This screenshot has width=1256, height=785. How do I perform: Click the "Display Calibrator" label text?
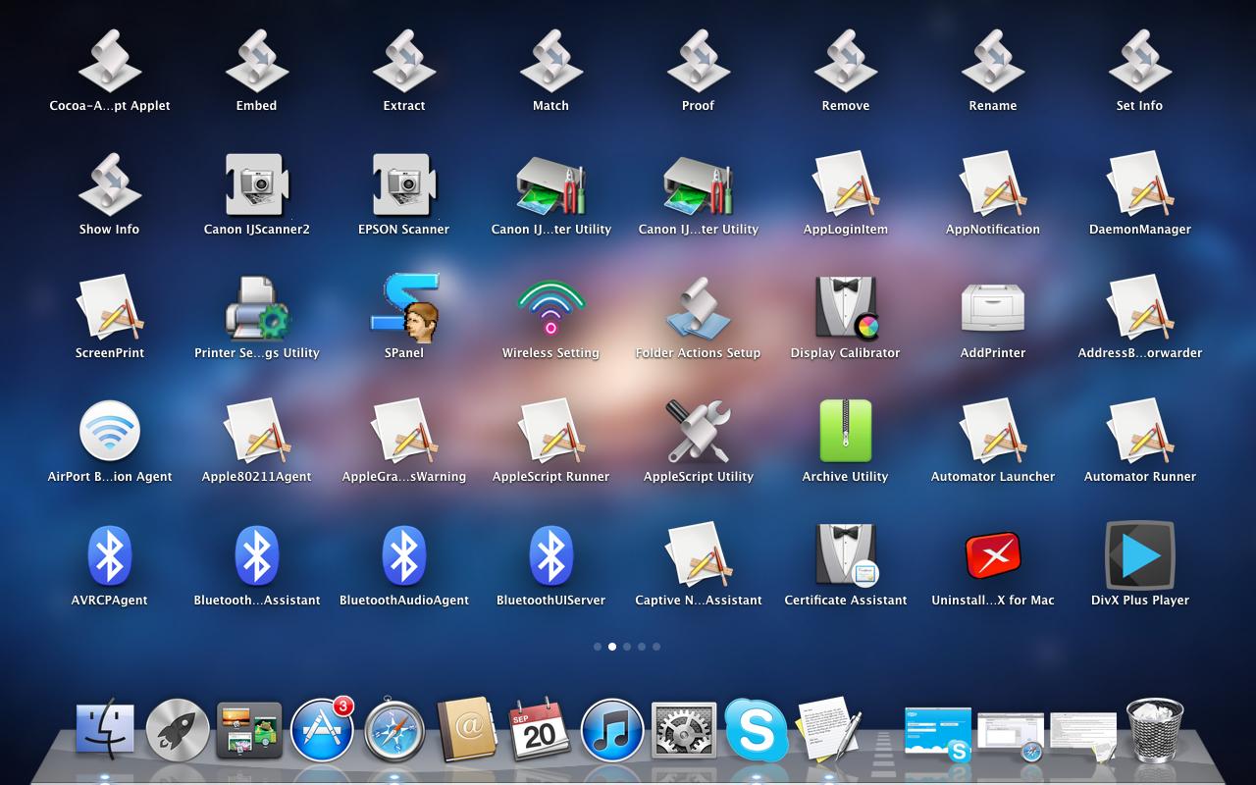845,353
